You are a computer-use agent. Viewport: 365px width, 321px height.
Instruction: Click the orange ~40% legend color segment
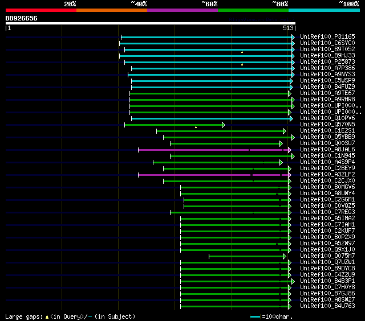pyautogui.click(x=112, y=10)
